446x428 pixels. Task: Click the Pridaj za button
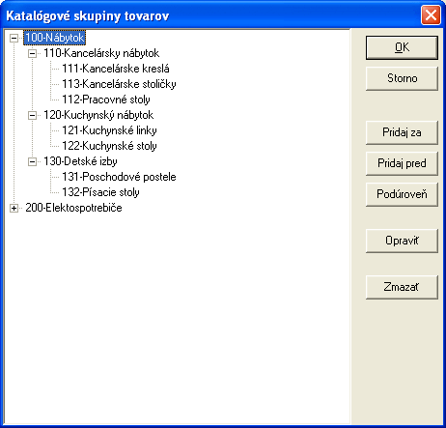[402, 132]
